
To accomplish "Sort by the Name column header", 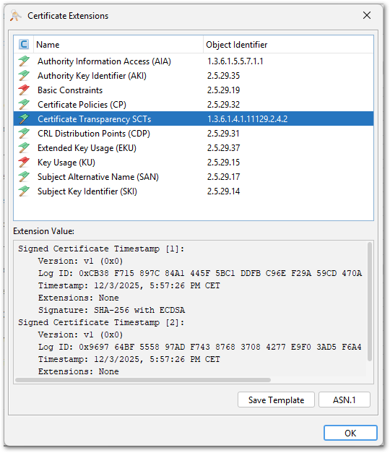I will 118,45.
